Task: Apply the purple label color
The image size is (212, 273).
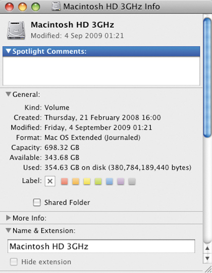Action: [121, 182]
